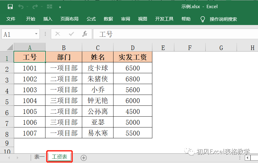Click the 操作说明搜索 search box
Image resolution: width=258 pixels, height=163 pixels.
click(223, 19)
